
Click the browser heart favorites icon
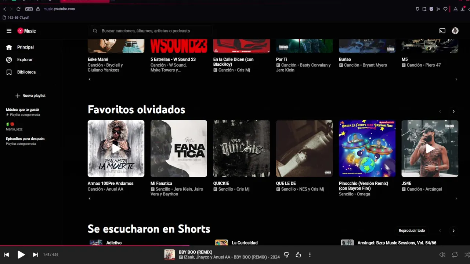(x=445, y=9)
